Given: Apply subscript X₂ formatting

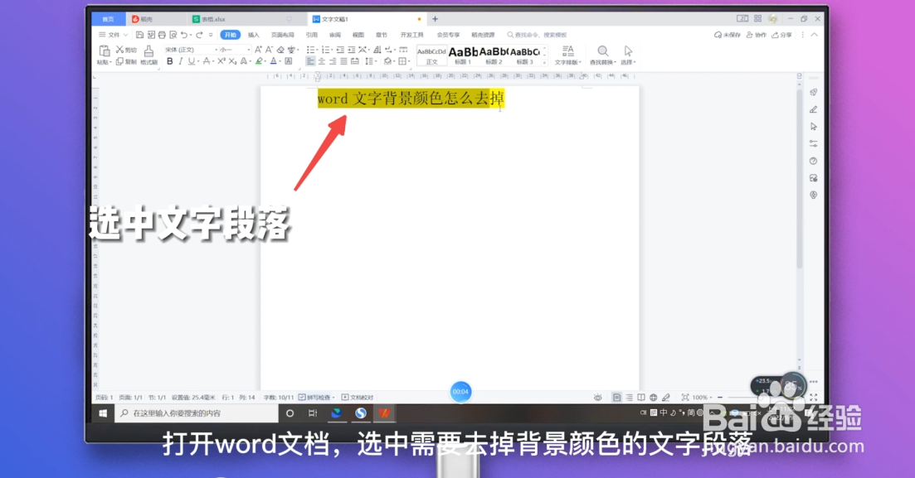Looking at the screenshot, I should point(232,61).
